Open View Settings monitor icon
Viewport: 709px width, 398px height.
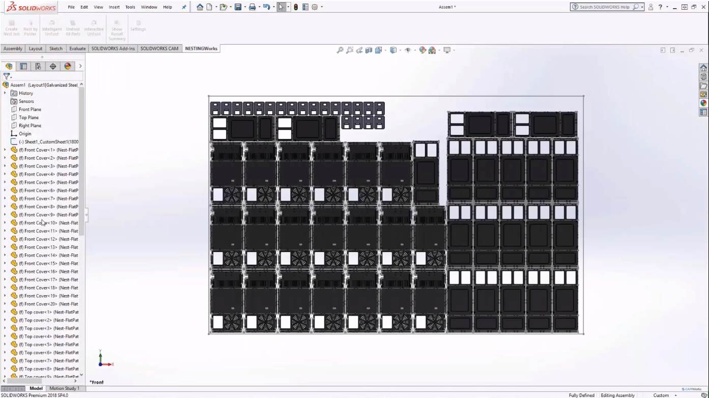coord(447,50)
